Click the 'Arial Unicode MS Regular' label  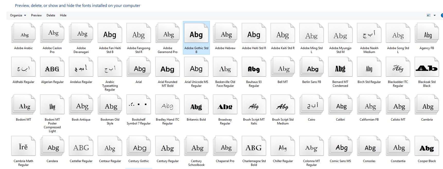(x=196, y=84)
